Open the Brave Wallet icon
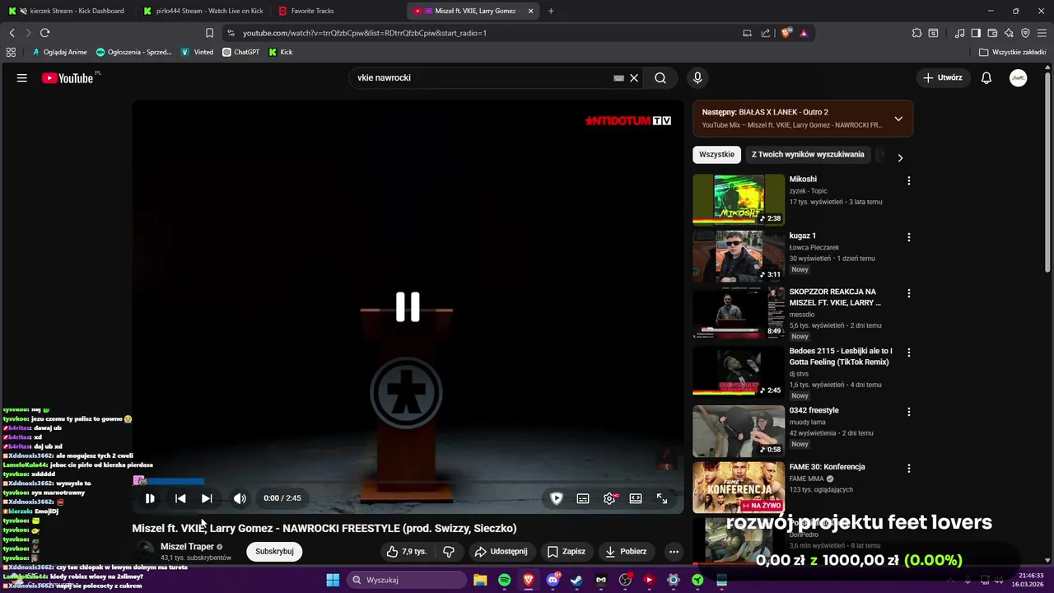This screenshot has height=593, width=1054. click(992, 33)
